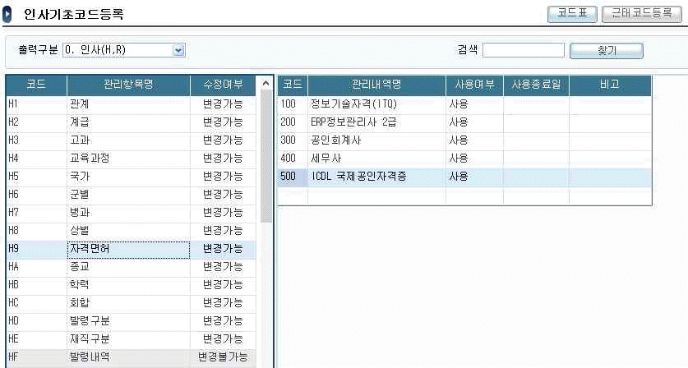
Task: Click the 사용종료일 column header
Action: pyautogui.click(x=535, y=85)
